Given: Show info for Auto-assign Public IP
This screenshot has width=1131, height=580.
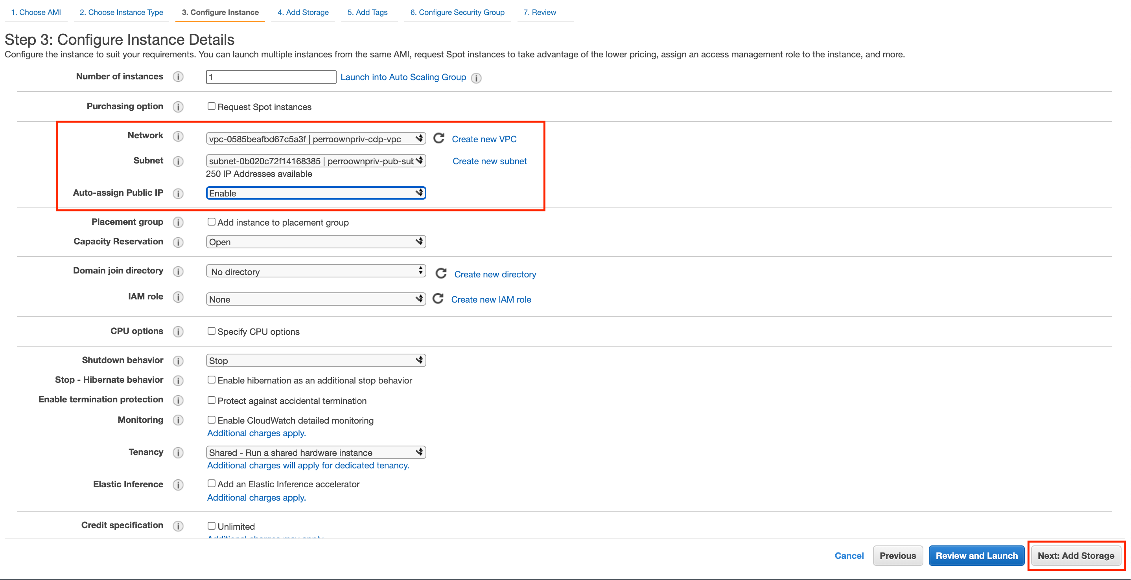Looking at the screenshot, I should 178,193.
